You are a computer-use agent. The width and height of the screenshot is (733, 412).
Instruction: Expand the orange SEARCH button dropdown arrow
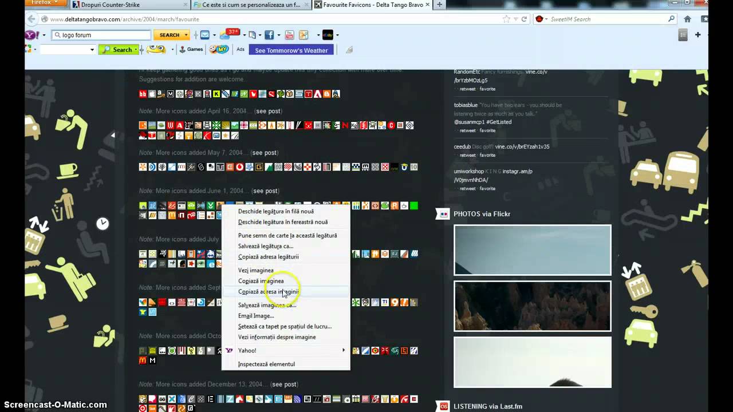[x=186, y=35]
